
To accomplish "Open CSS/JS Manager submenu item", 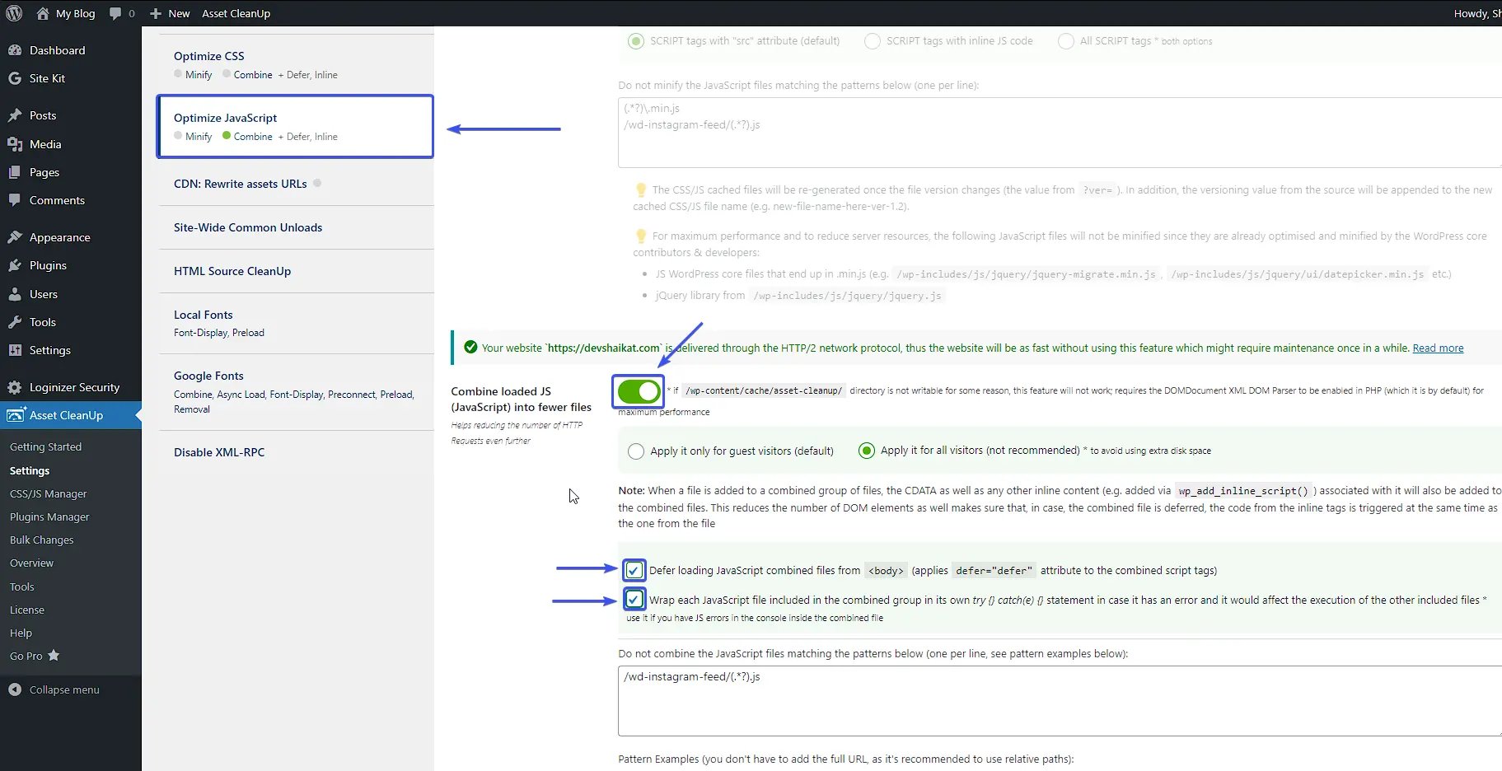I will tap(48, 494).
